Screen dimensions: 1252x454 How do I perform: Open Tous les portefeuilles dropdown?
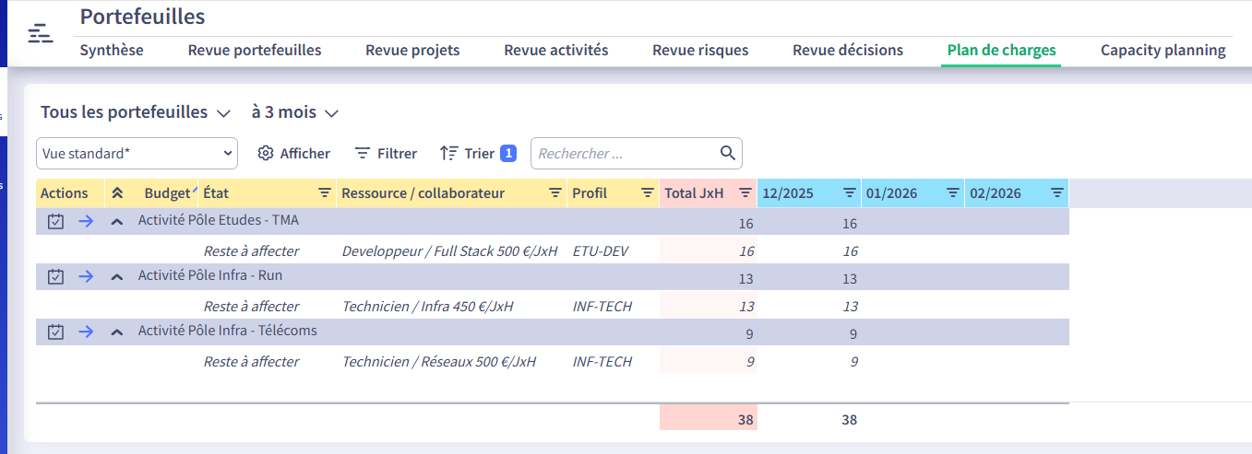point(136,112)
